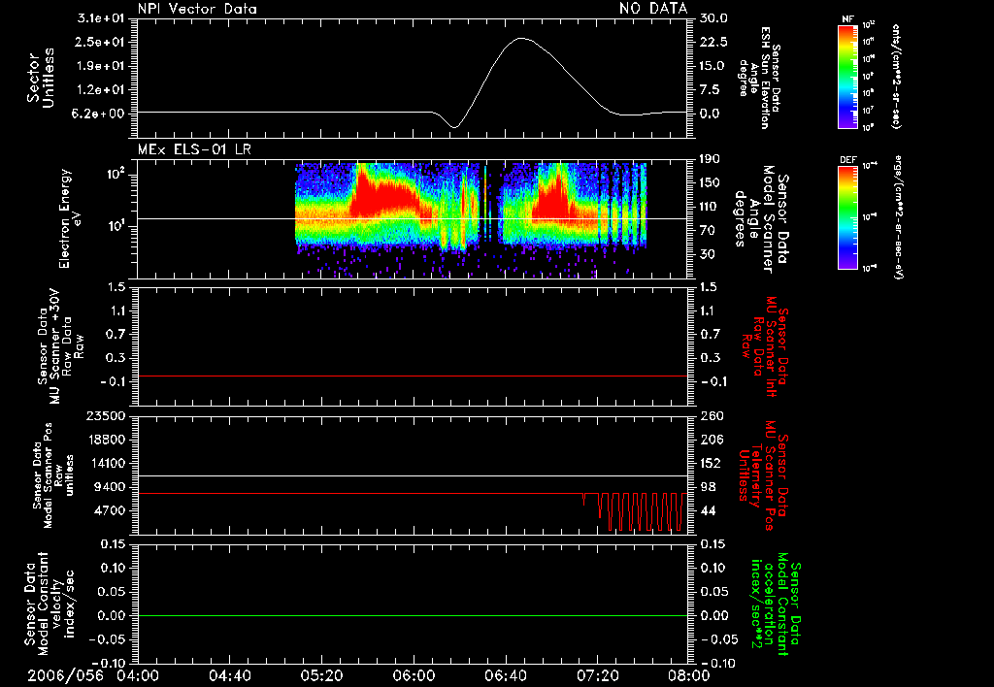Click the 05:20 time axis label
The image size is (994, 687).
(321, 675)
